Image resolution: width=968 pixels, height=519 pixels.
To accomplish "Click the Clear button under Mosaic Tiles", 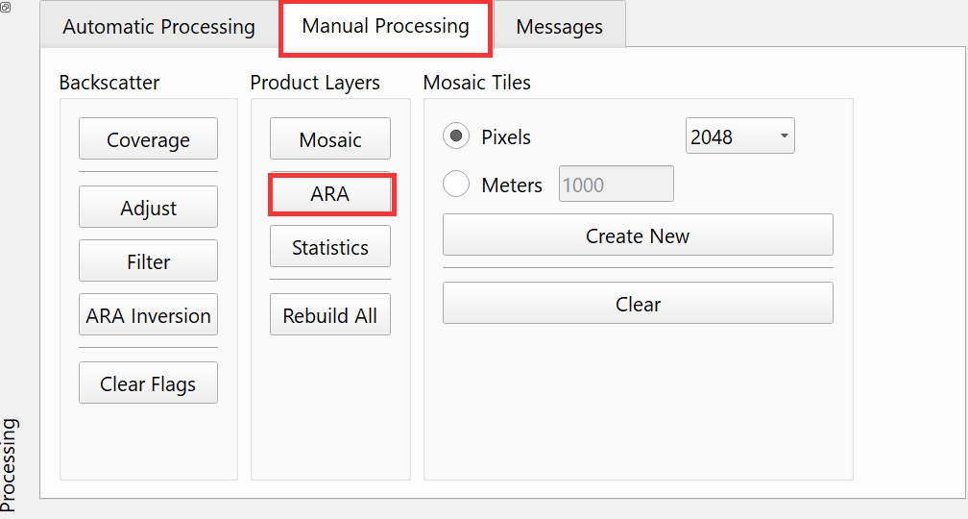I will 638,304.
